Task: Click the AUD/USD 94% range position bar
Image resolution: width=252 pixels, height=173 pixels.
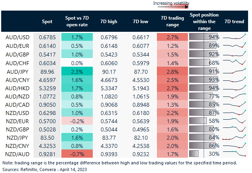Action: [x=203, y=37]
